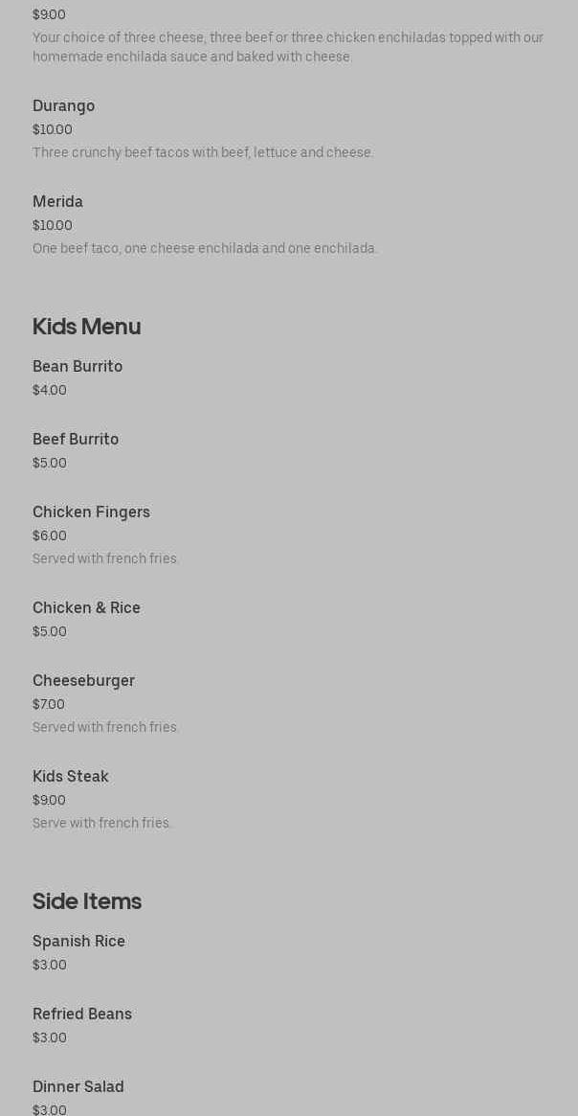Click the $9.00 price under Kids Steak

(x=49, y=801)
